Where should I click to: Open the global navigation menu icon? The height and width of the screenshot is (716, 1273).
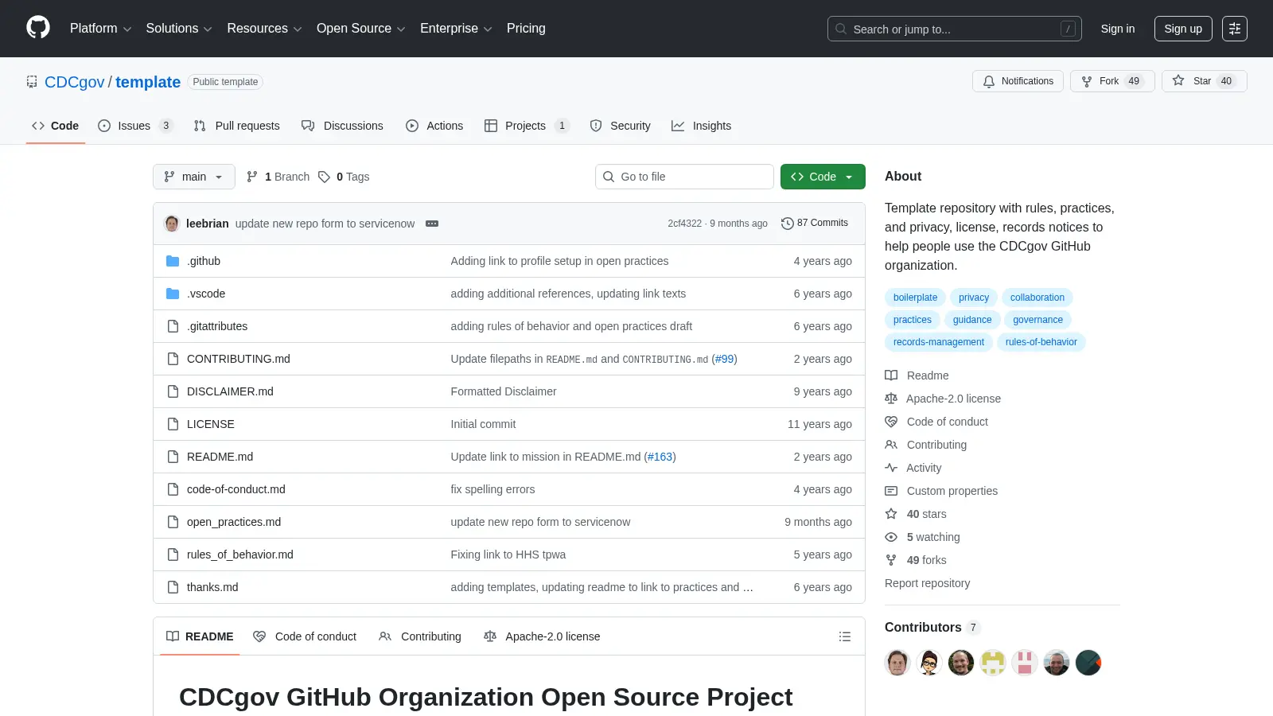[1235, 29]
